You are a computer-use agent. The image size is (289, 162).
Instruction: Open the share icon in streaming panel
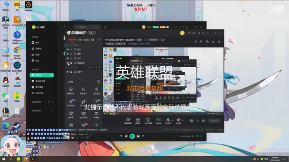coord(219,42)
